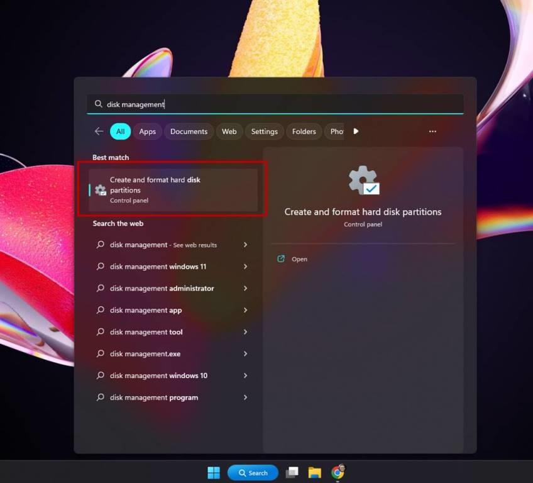This screenshot has height=483, width=533.
Task: Click 'disk management.exe' web suggestion
Action: [145, 353]
